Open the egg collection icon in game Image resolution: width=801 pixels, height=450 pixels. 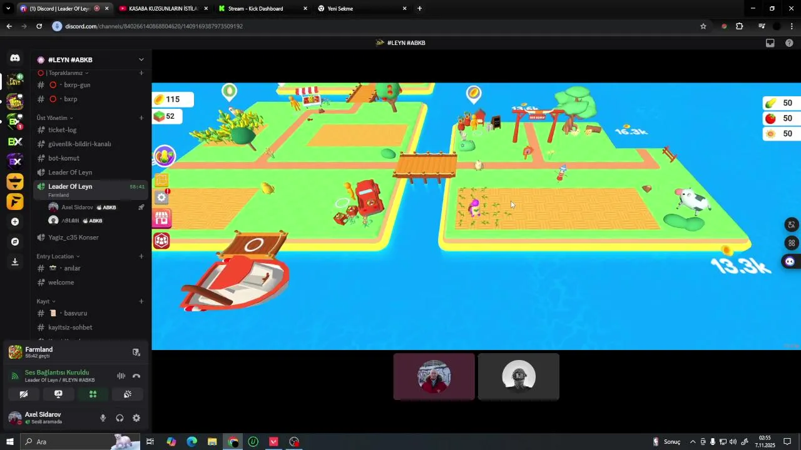[x=165, y=156]
